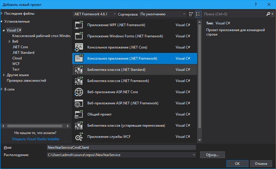Expand the Другие языки tree node
This screenshot has width=276, height=169.
click(4, 75)
